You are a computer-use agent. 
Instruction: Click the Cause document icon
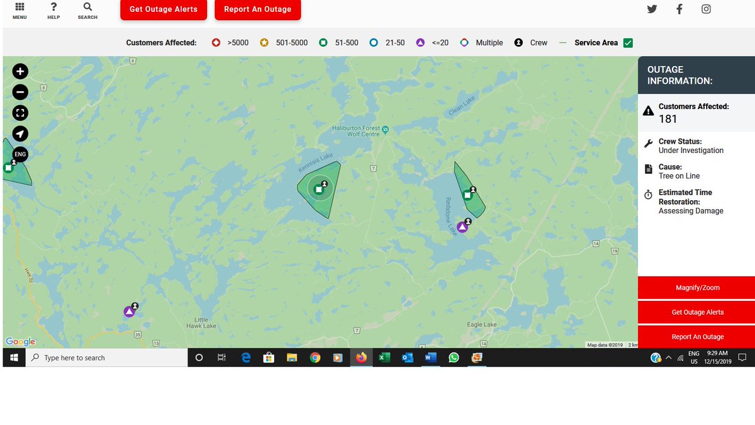pos(649,169)
